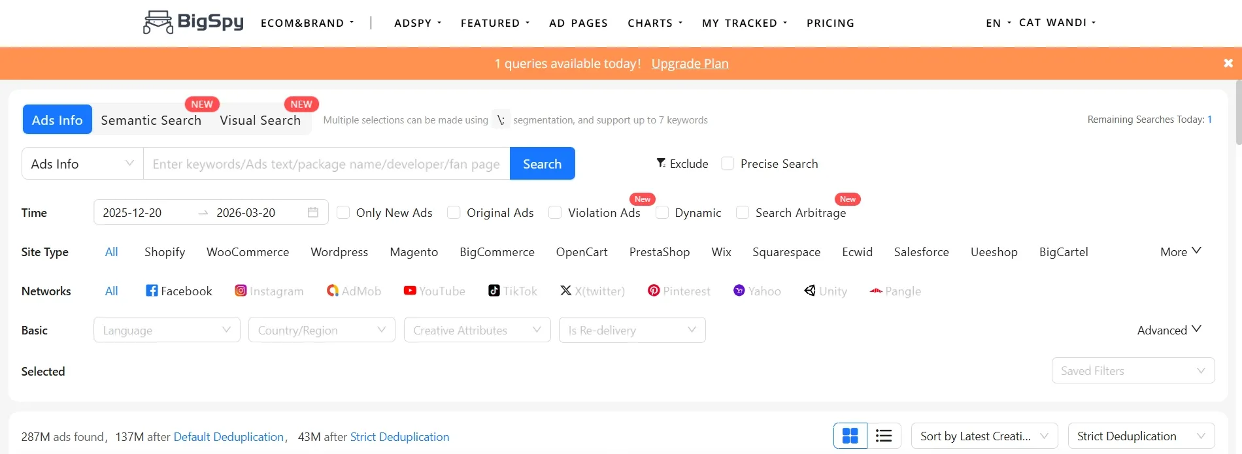Switch to the Semantic Search tab
1242x454 pixels.
tap(151, 120)
